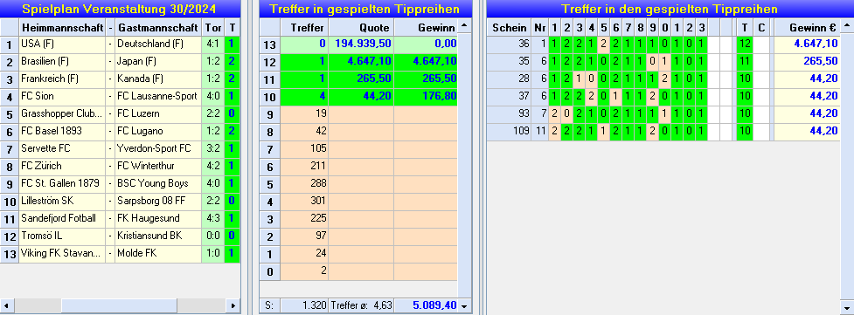
Task: Click Lilleström SK entry
Action: 62,201
